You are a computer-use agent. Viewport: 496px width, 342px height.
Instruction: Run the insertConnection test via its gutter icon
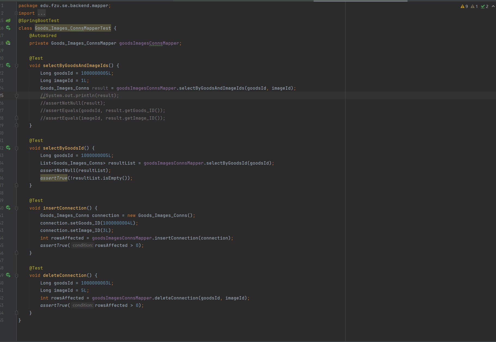coord(8,208)
